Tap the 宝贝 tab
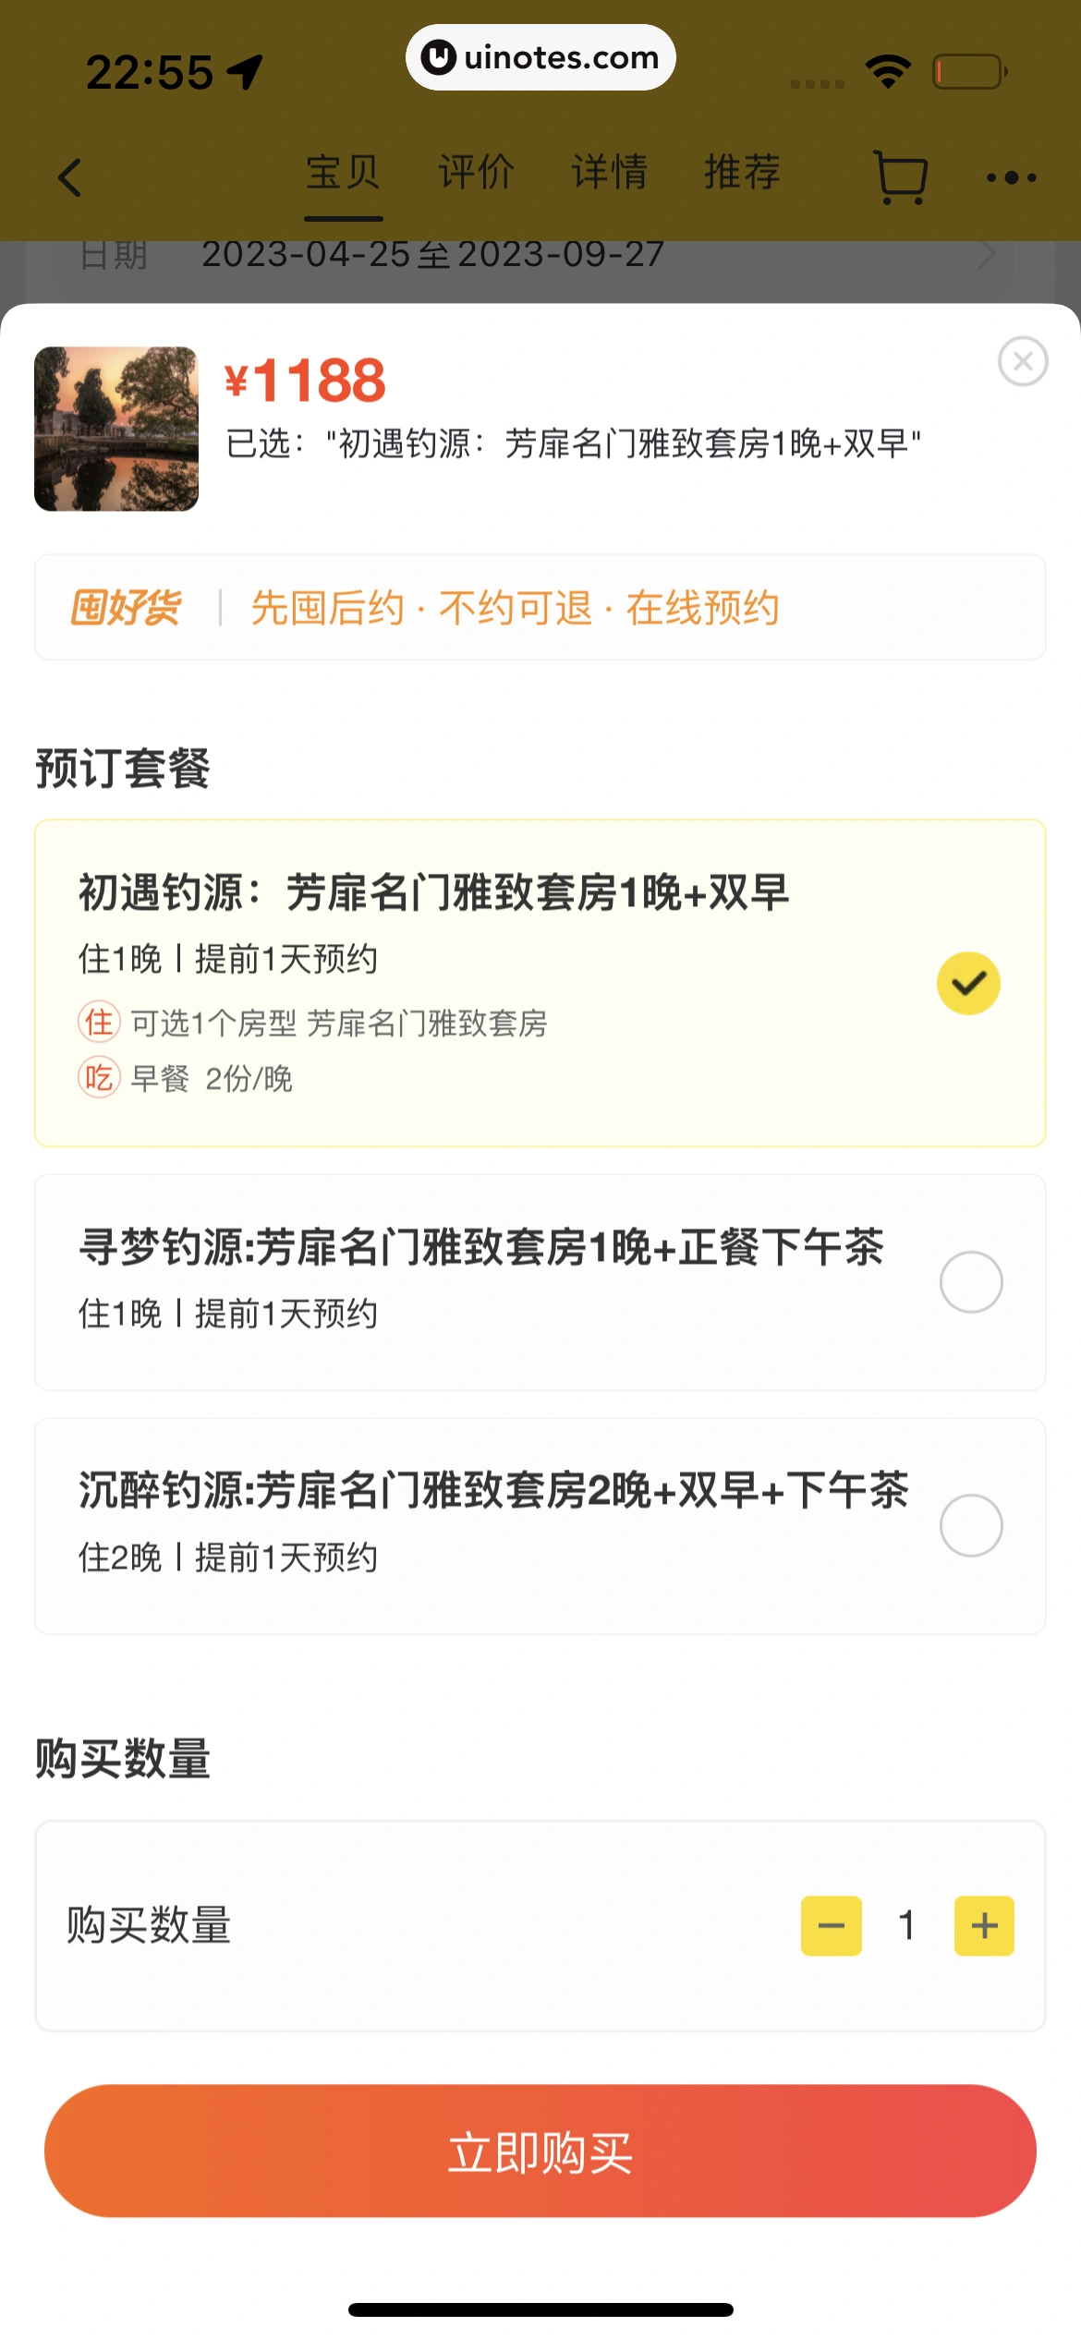This screenshot has height=2339, width=1081. point(343,173)
